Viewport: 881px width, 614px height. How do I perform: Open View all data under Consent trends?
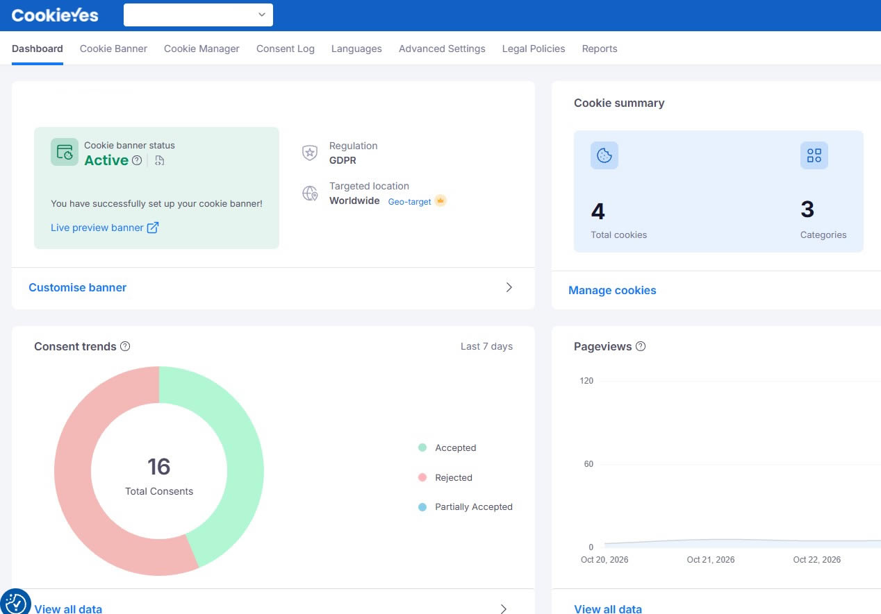point(68,609)
